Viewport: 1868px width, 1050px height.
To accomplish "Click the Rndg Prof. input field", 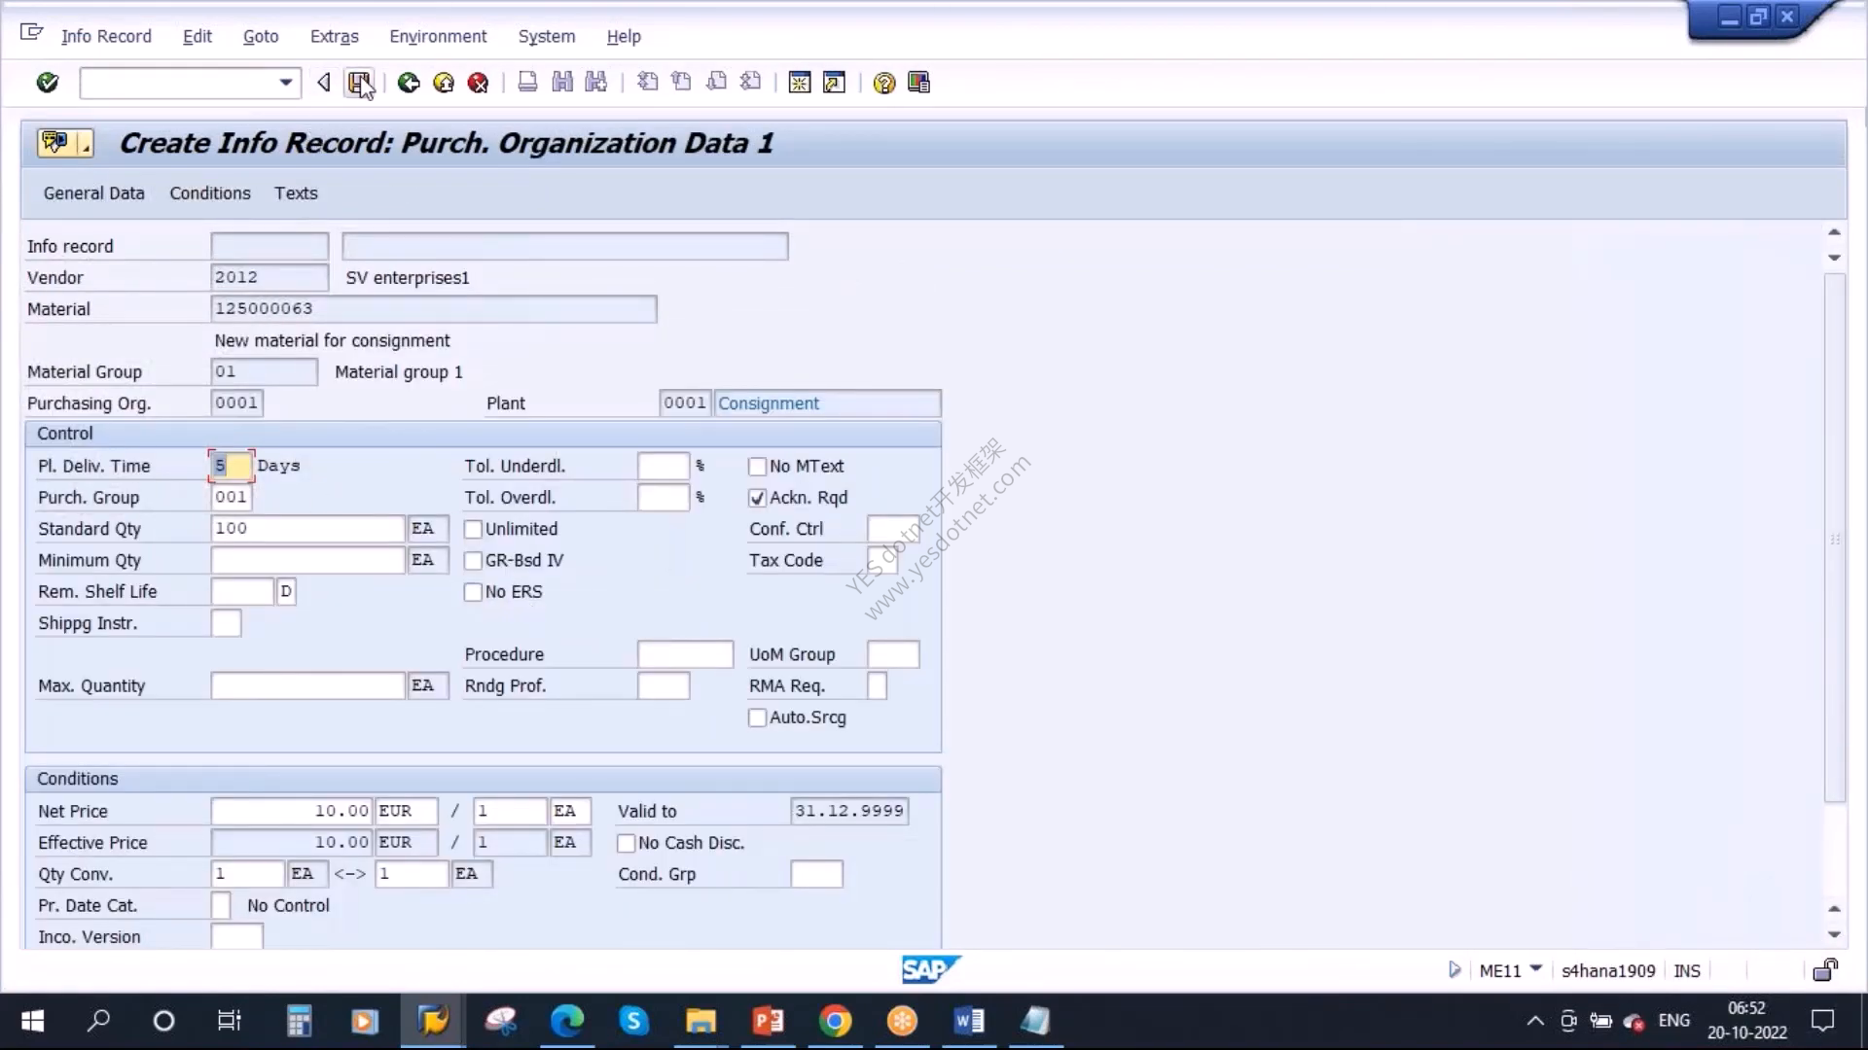I will click(x=664, y=685).
